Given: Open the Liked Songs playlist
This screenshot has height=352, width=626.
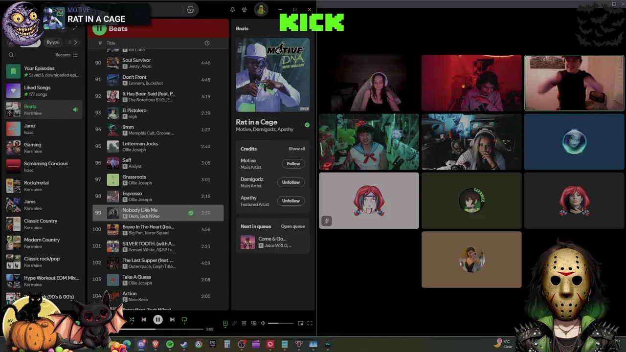Looking at the screenshot, I should click(x=44, y=90).
